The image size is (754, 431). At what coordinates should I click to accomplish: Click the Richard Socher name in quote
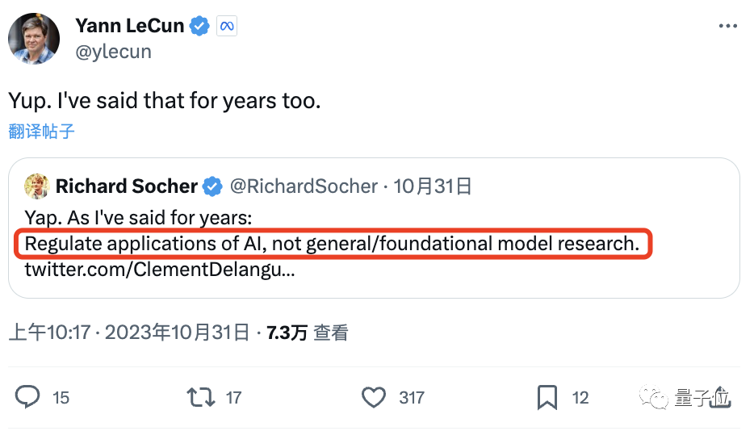click(127, 186)
